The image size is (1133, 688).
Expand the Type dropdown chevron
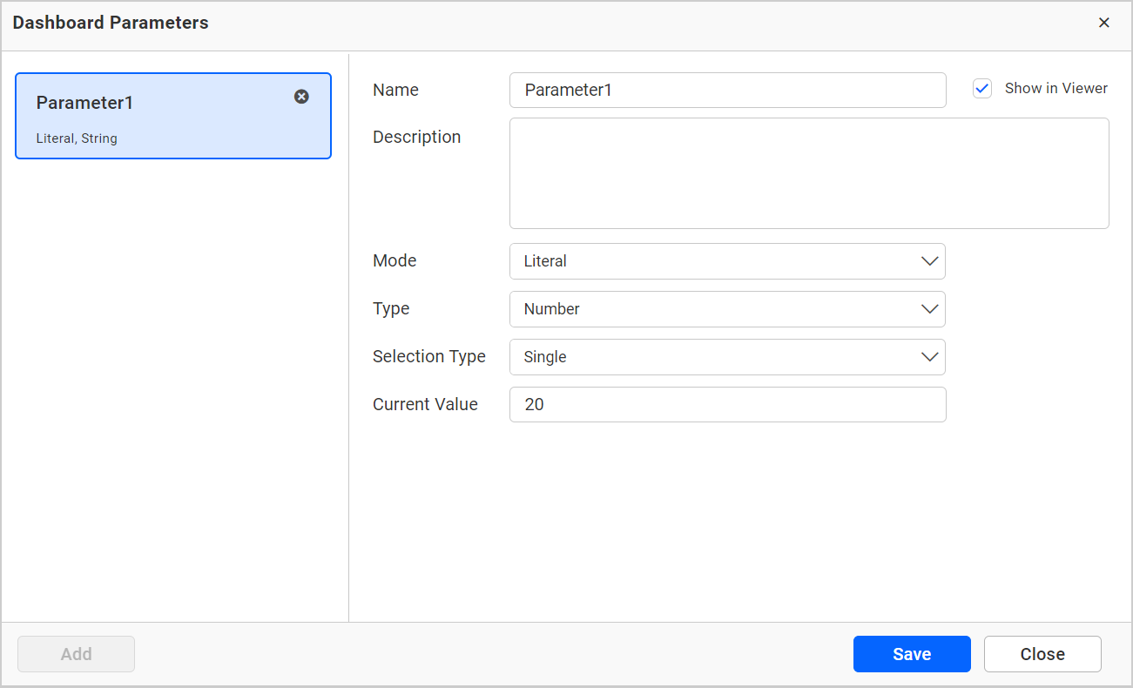930,308
